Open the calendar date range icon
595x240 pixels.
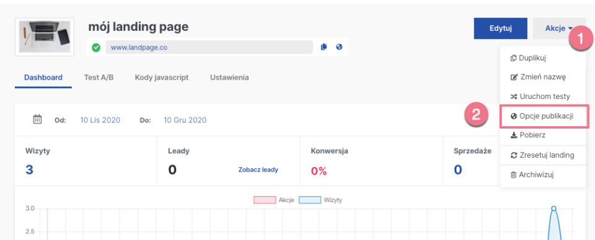37,119
